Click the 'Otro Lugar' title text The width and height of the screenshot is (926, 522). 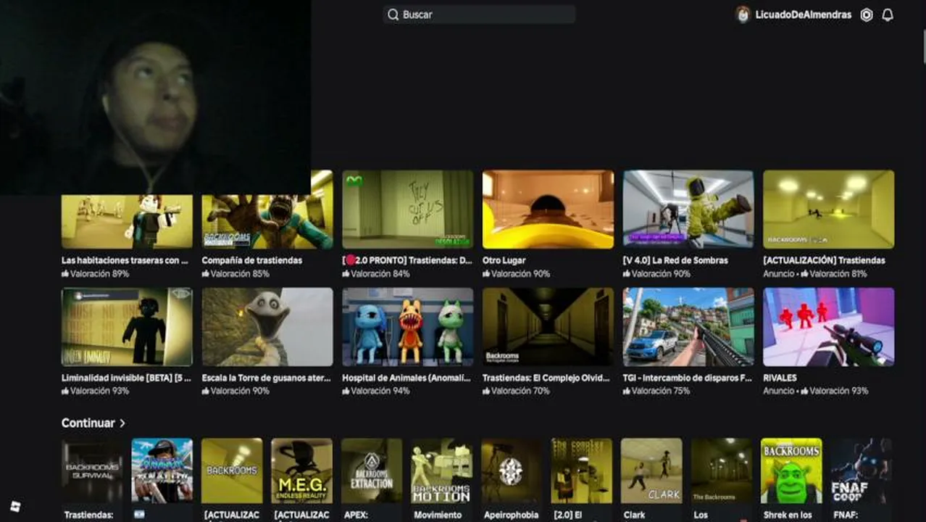point(504,260)
